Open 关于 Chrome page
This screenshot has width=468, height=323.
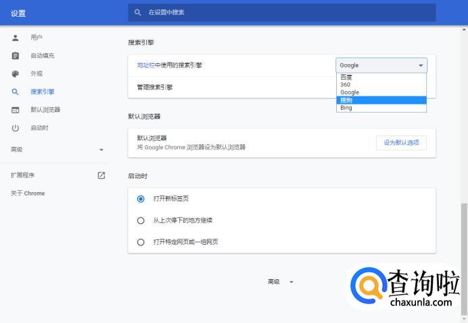pos(28,194)
